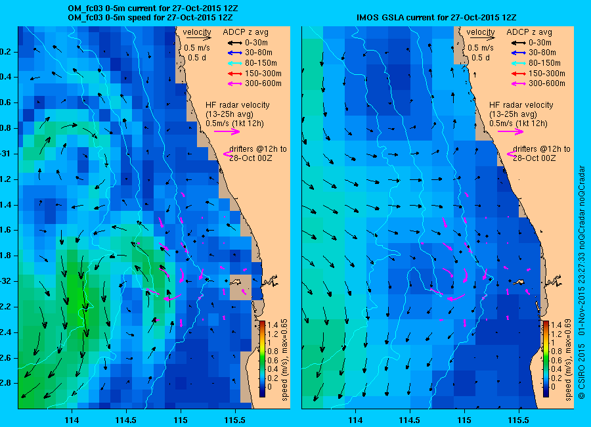Click the red 150-300m arrow in left legend
Image resolution: width=591 pixels, height=427 pixels.
pyautogui.click(x=235, y=74)
